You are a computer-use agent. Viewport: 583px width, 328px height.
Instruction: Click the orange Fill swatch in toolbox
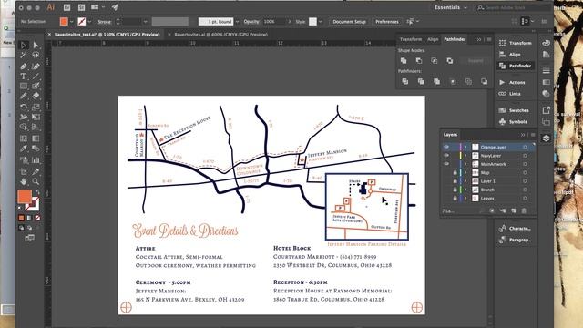point(25,197)
